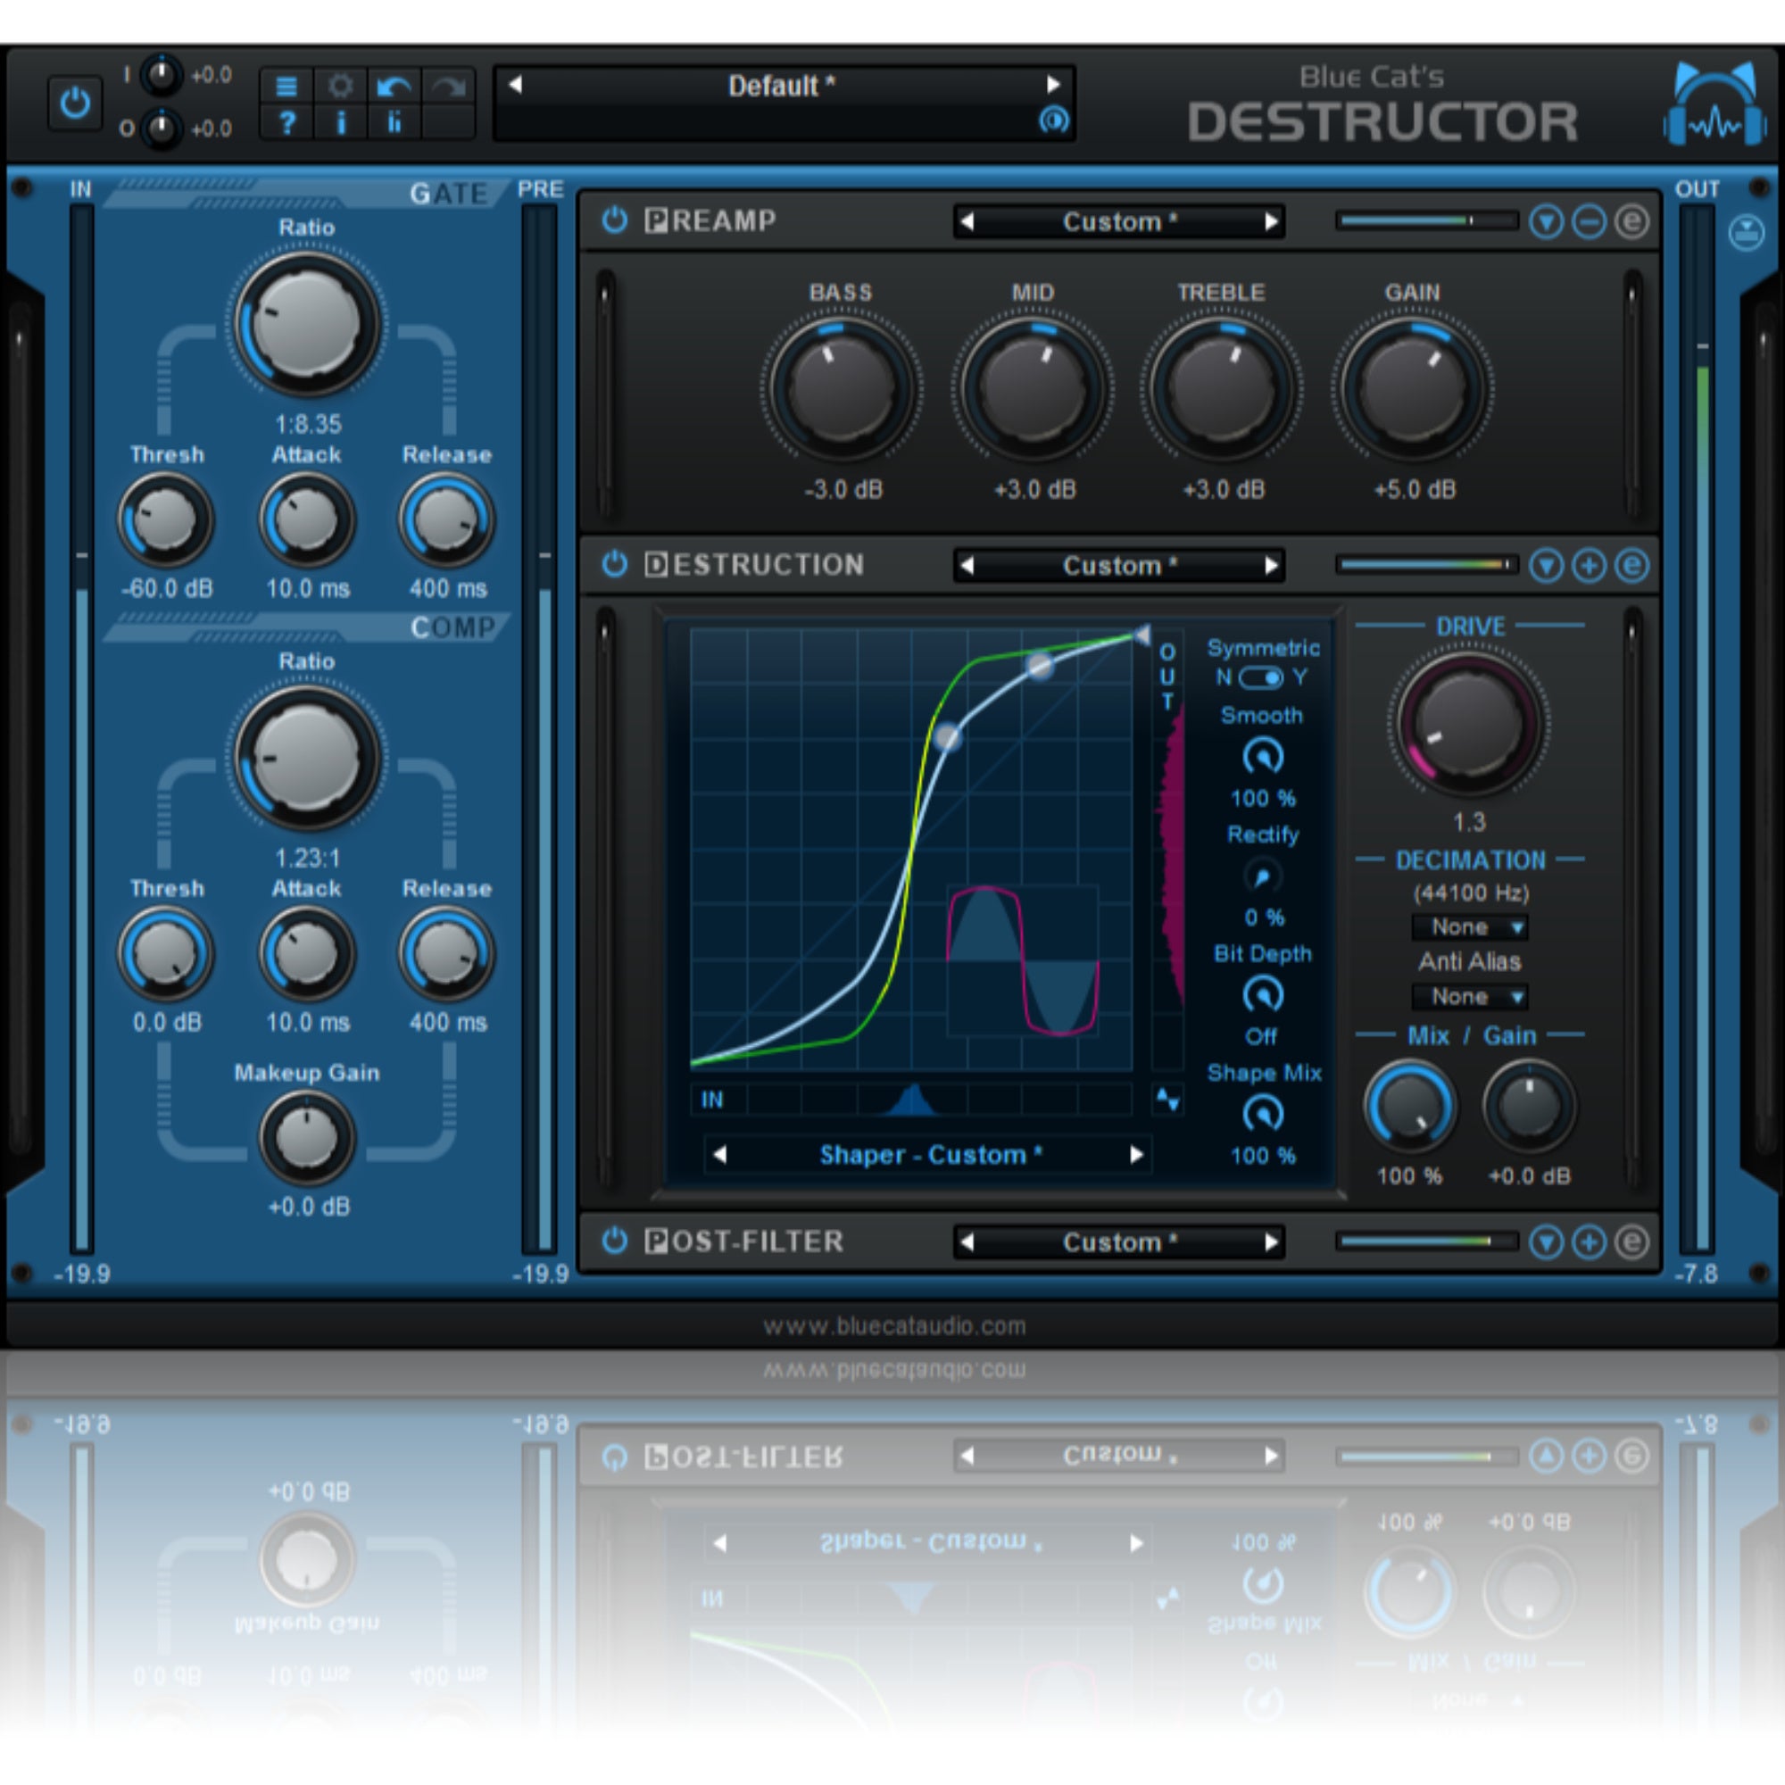Click the Destruction section 'e' edit icon

(1632, 566)
